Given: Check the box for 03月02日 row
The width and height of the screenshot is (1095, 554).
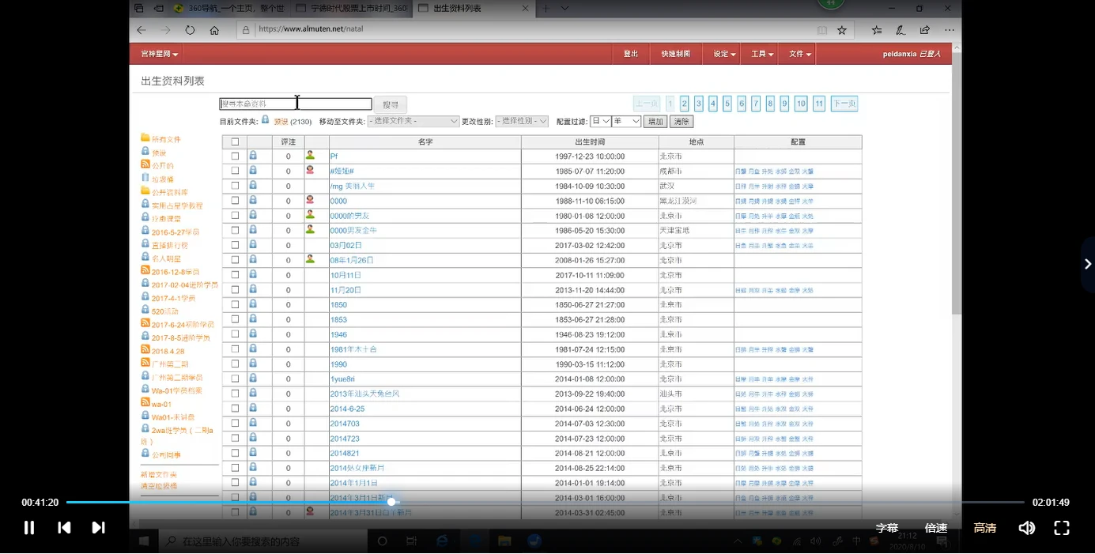Looking at the screenshot, I should (235, 246).
